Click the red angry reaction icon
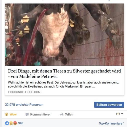Viewport: 127px width, 127px height. tap(15, 123)
